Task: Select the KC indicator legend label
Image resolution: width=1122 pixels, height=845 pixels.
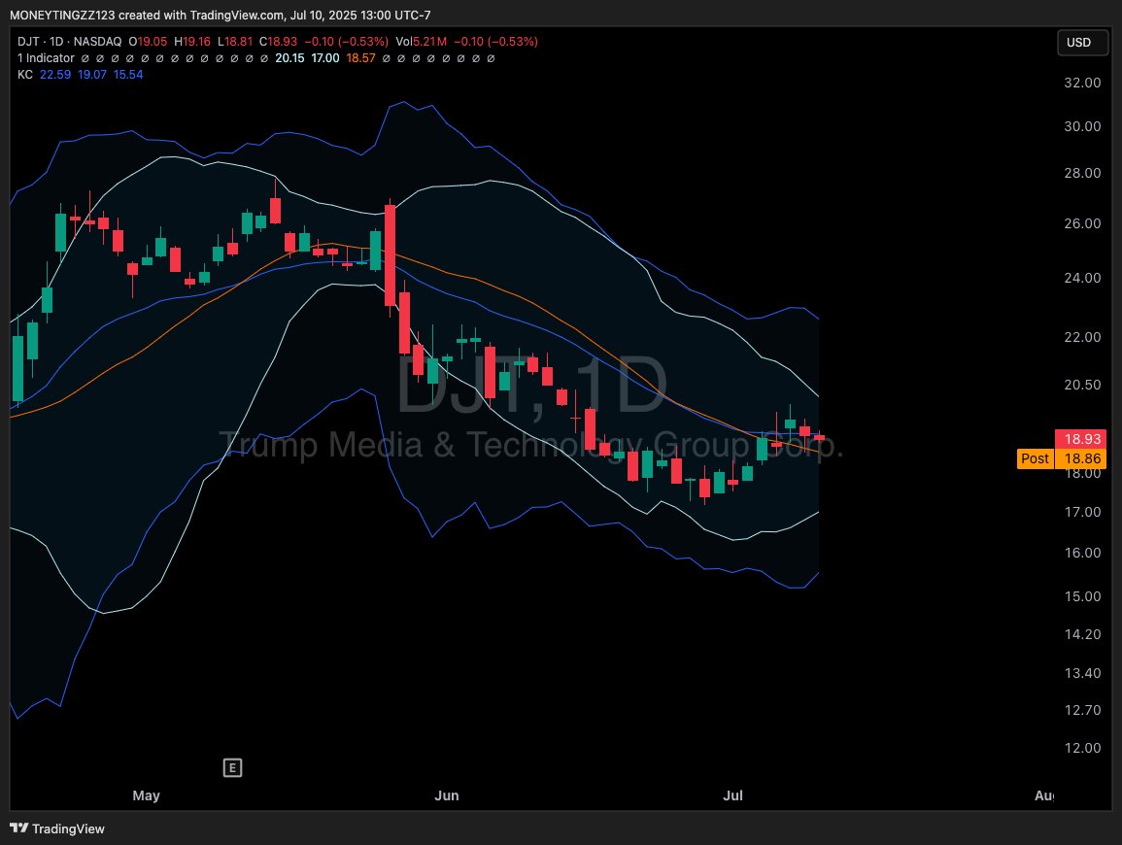Action: (x=25, y=75)
